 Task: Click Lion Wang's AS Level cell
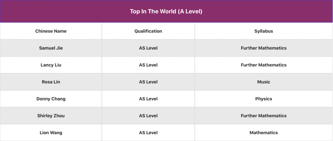(x=148, y=133)
